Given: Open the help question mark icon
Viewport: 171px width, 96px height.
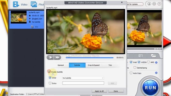Looking at the screenshot, I should click(159, 4).
